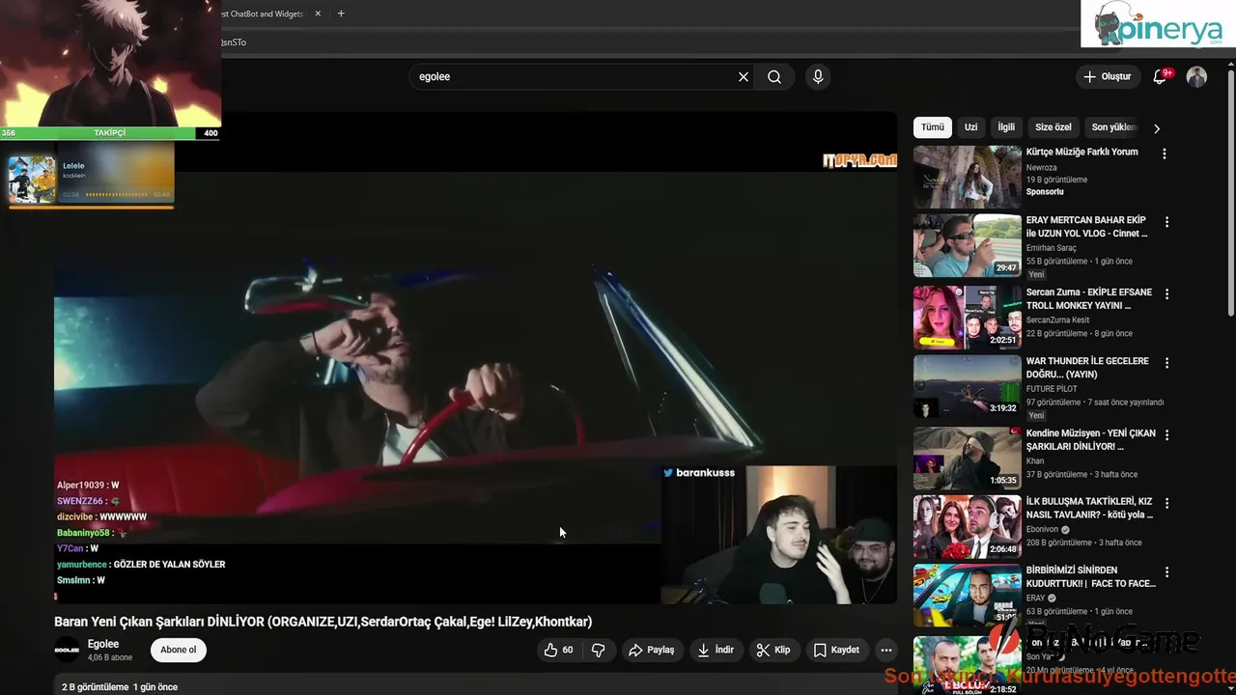The width and height of the screenshot is (1236, 695).
Task: Open options for İLK BULUŞMA TAKTİKLERİ video
Action: (x=1166, y=503)
